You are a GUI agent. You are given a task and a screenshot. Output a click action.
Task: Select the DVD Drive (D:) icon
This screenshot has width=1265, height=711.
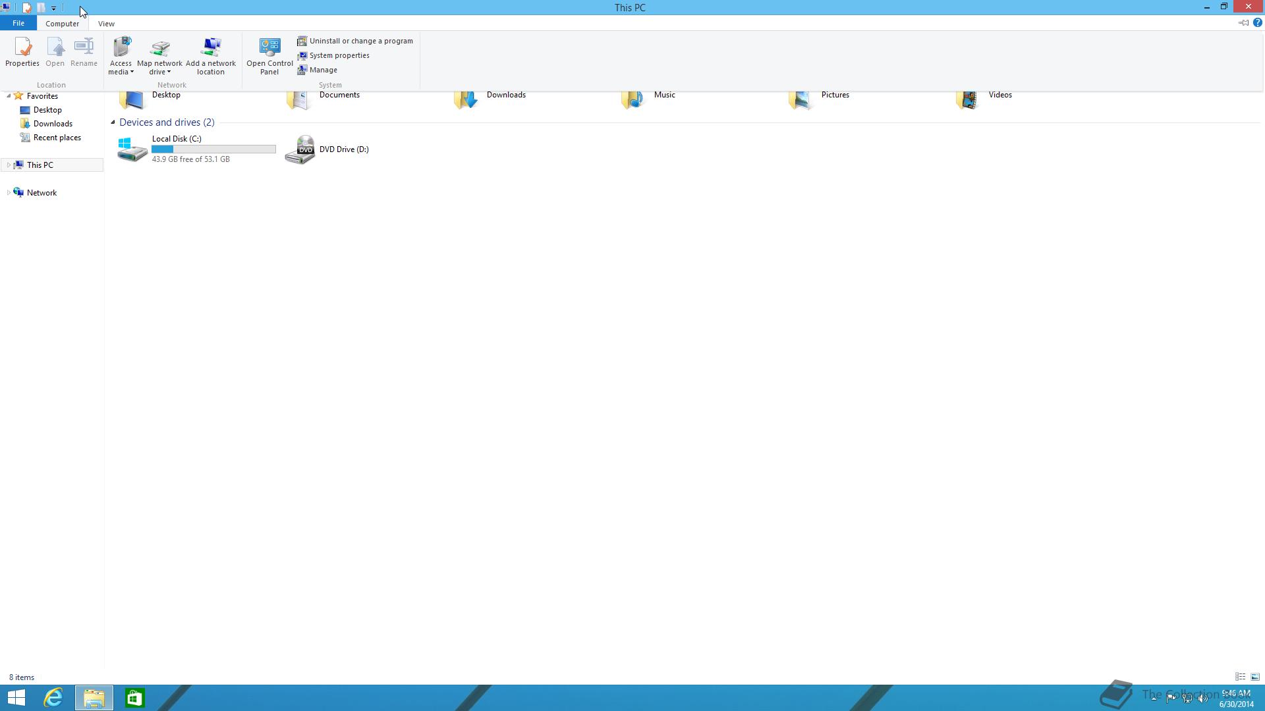tap(300, 149)
